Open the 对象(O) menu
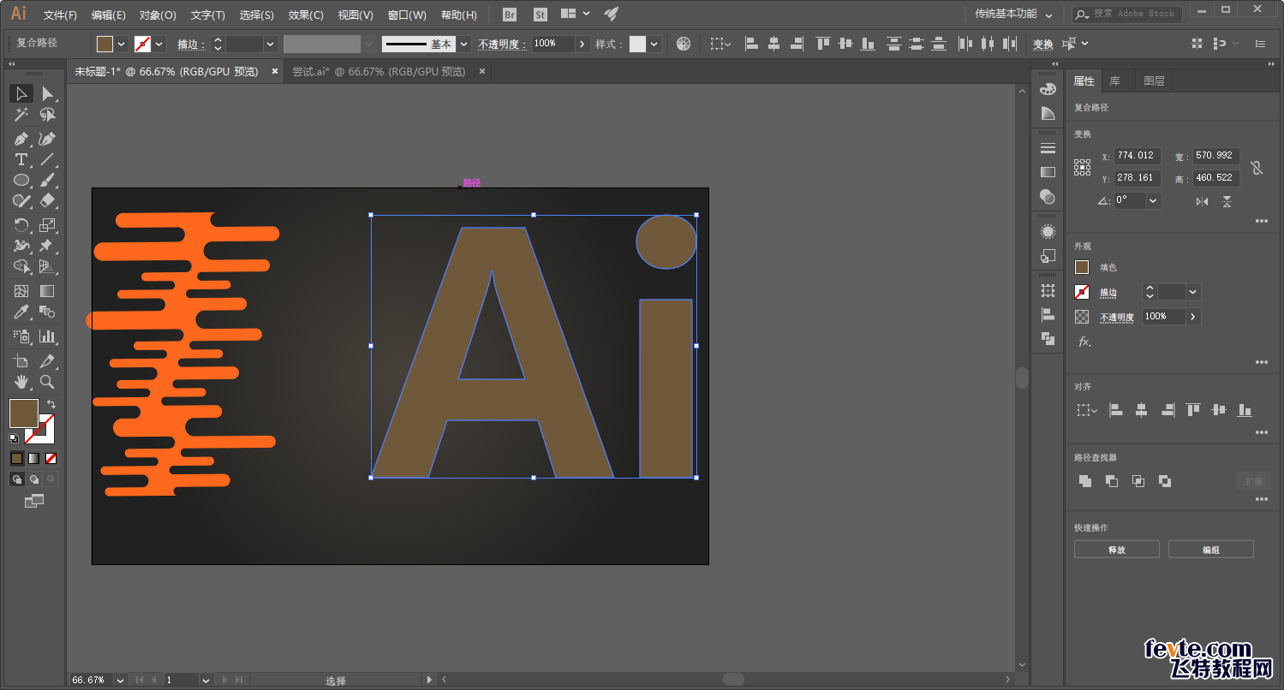Screen dimensions: 1284x690 158,15
